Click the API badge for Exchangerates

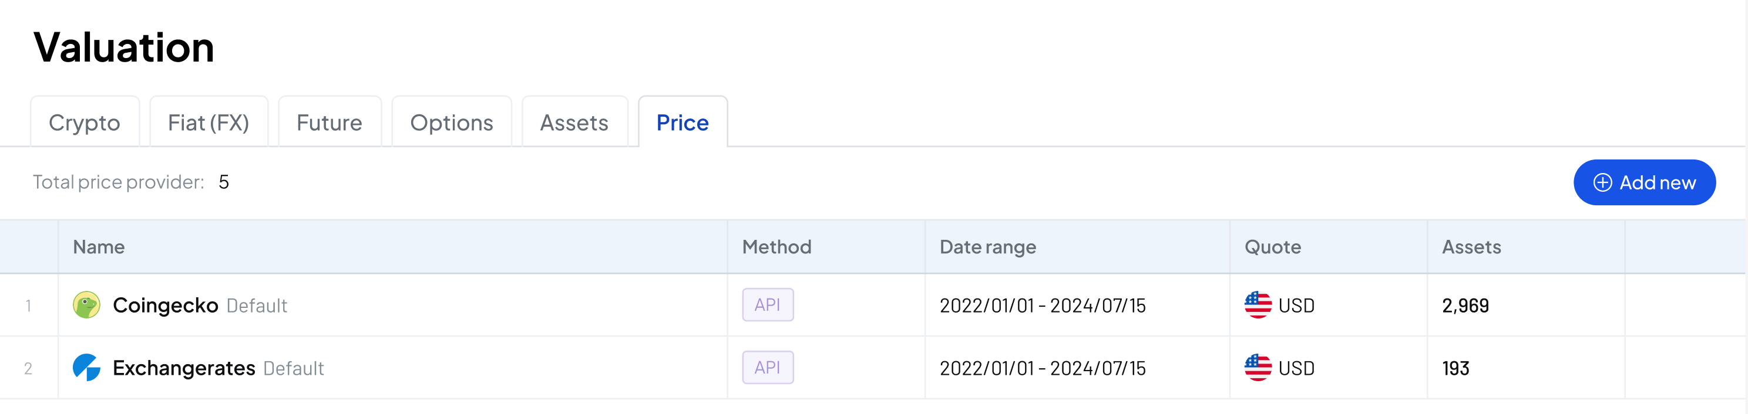pyautogui.click(x=768, y=367)
